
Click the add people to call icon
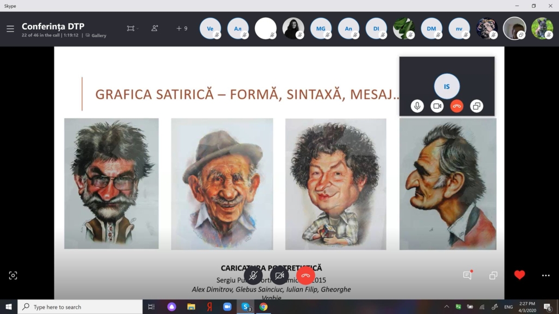(155, 28)
